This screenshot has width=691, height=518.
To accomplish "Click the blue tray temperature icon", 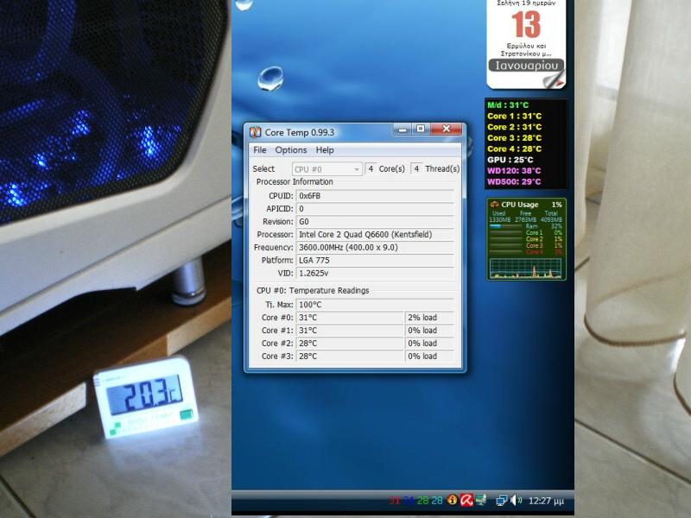I will pos(409,501).
